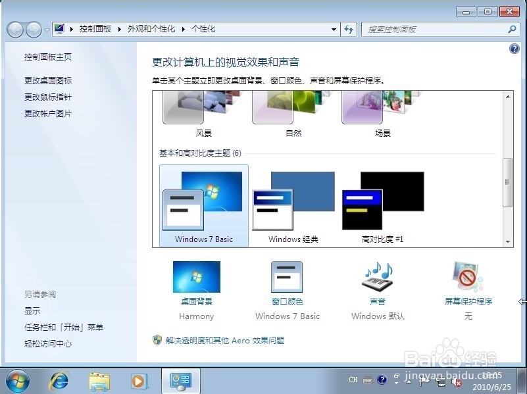Maximize the personalization window
527x394 pixels.
[488, 12]
